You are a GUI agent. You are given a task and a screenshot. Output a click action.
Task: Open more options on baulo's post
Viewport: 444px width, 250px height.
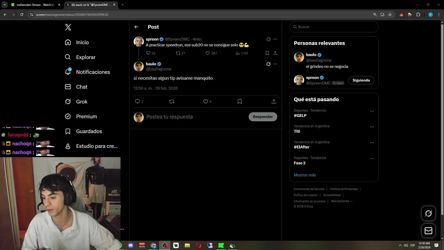(x=275, y=64)
